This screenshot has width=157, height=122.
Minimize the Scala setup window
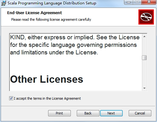point(129,2)
